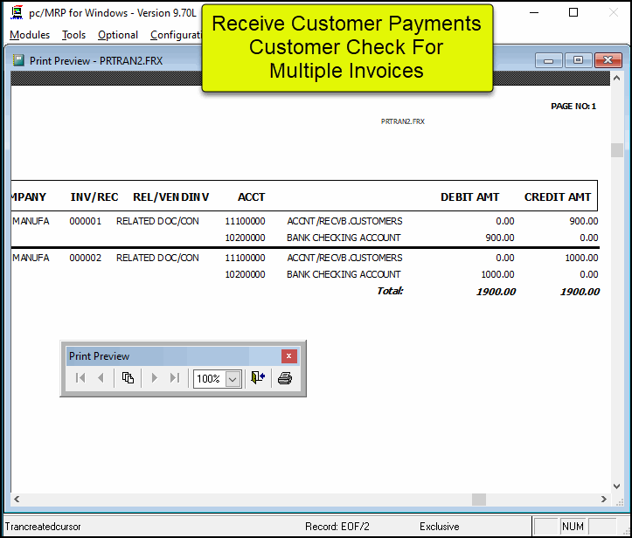Click the Close Preview door icon
632x538 pixels.
pyautogui.click(x=257, y=378)
